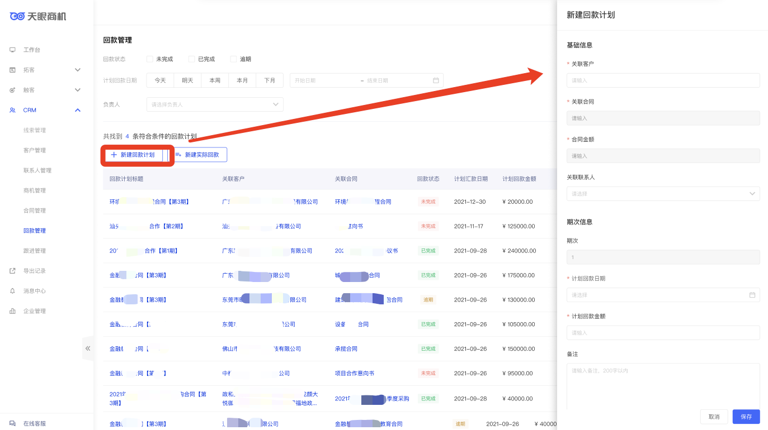Check the 未完成 status checkbox
This screenshot has height=430, width=768.
click(149, 59)
